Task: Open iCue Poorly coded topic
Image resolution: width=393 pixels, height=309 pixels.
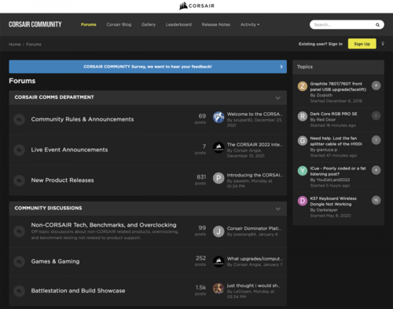Action: click(x=338, y=171)
